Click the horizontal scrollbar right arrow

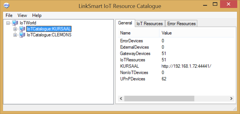click(x=231, y=99)
